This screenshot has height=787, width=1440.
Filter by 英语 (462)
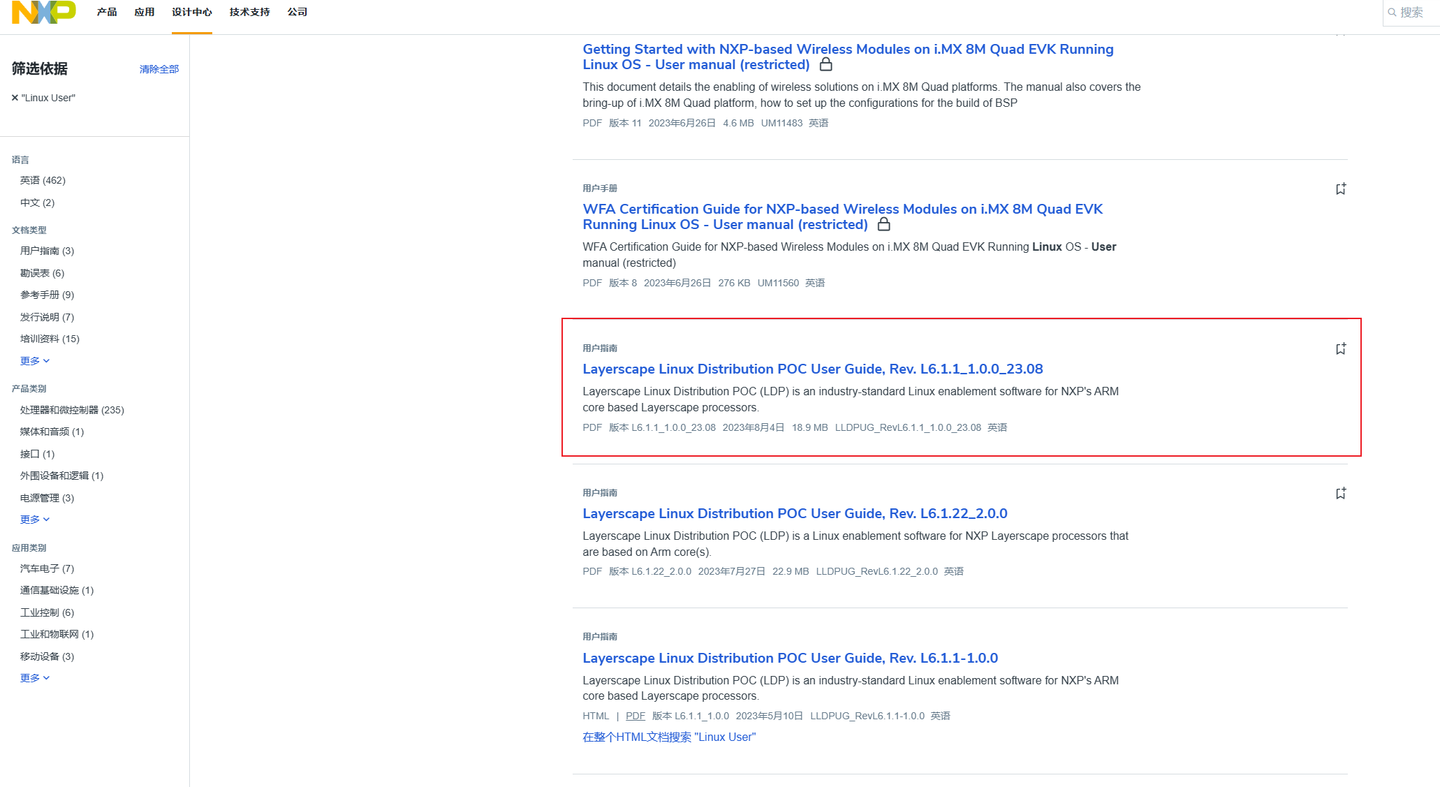pos(43,180)
